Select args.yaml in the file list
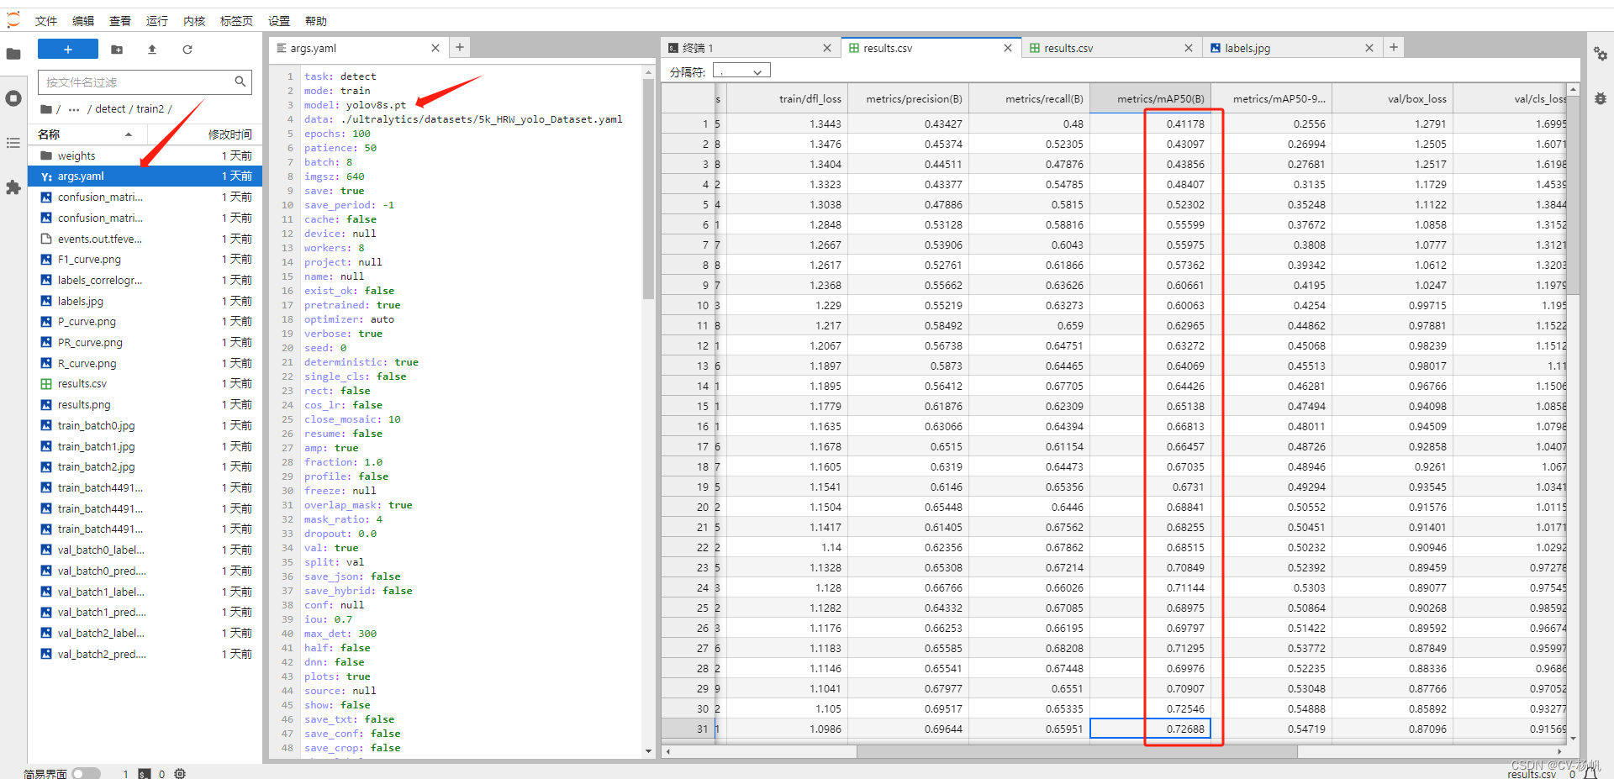The image size is (1614, 779). [x=145, y=176]
